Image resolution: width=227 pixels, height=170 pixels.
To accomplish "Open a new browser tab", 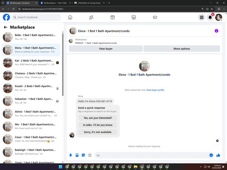I will click(109, 3).
